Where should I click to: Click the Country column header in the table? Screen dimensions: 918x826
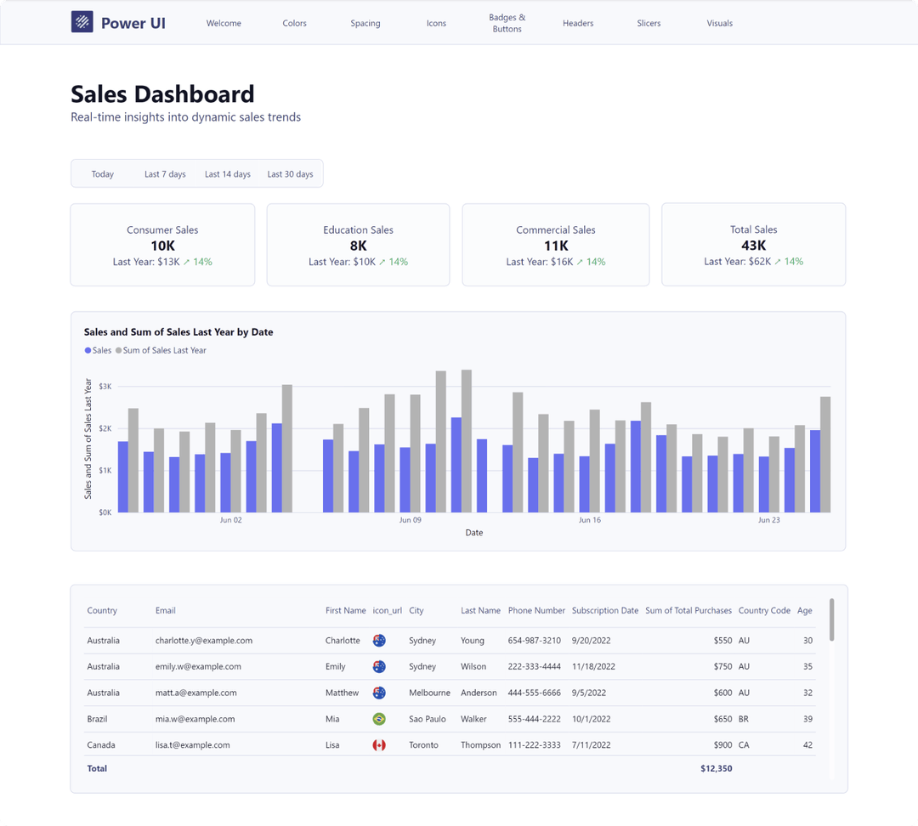coord(101,610)
